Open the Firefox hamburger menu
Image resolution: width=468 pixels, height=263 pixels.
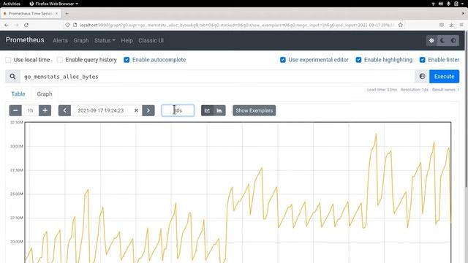click(x=461, y=25)
